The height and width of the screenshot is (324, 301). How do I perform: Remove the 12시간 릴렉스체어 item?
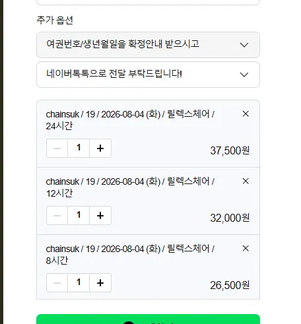(x=246, y=181)
